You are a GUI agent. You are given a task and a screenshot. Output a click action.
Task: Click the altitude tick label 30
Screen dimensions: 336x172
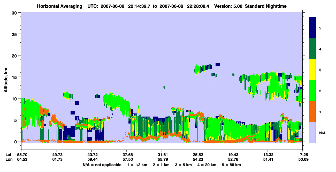(15, 13)
